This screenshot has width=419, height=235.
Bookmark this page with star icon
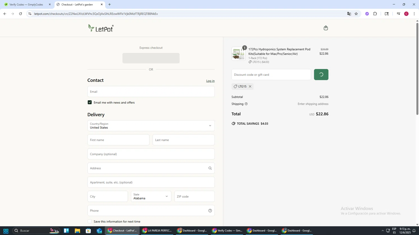[x=356, y=14]
